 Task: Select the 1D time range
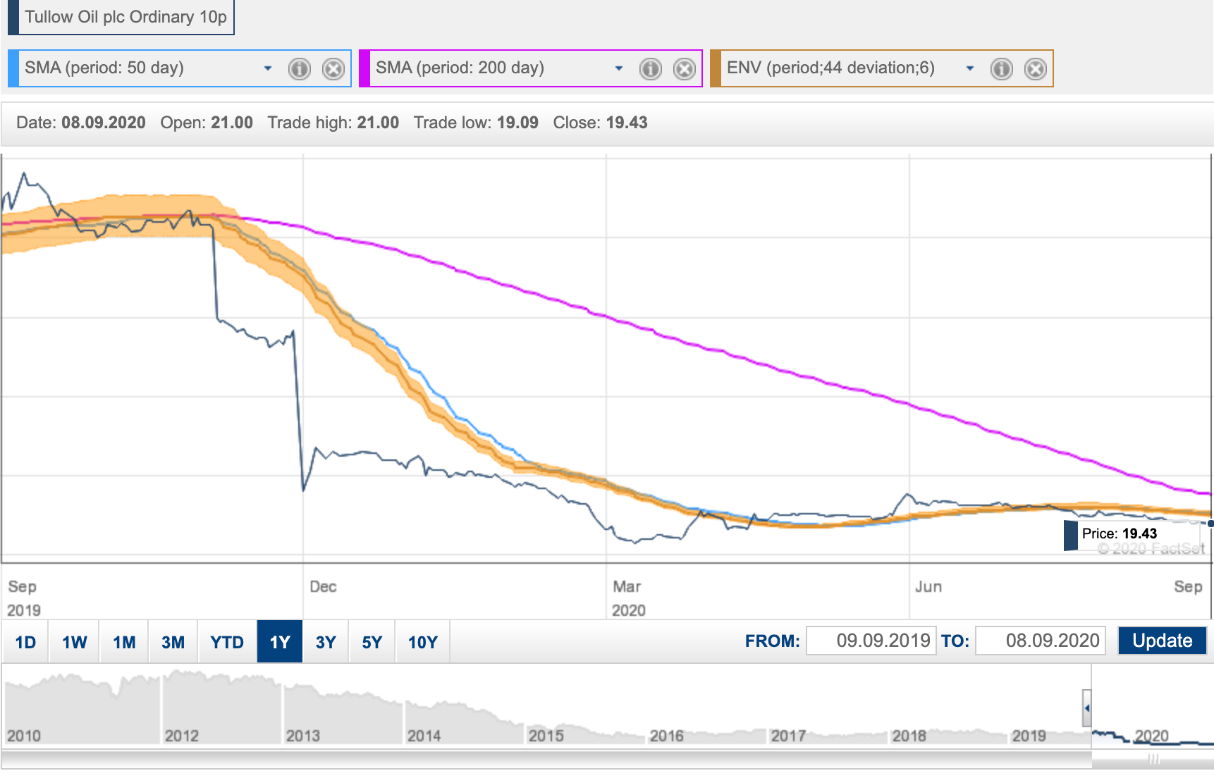tap(25, 642)
